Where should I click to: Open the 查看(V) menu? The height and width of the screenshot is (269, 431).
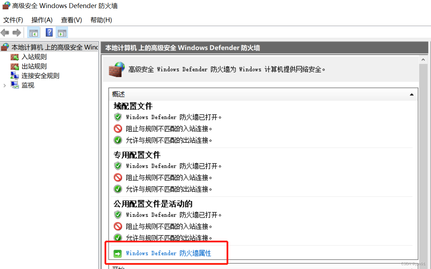[x=72, y=20]
